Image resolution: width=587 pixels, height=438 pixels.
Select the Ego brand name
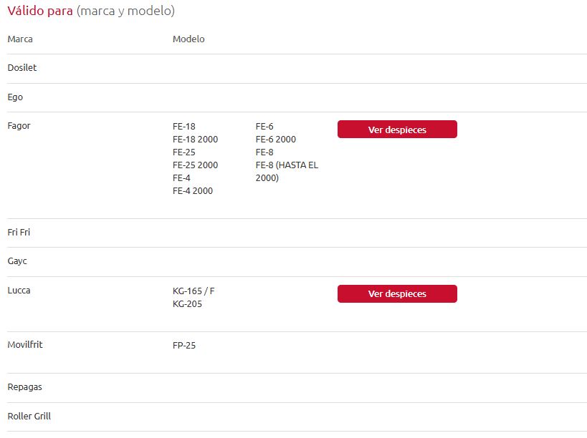15,97
